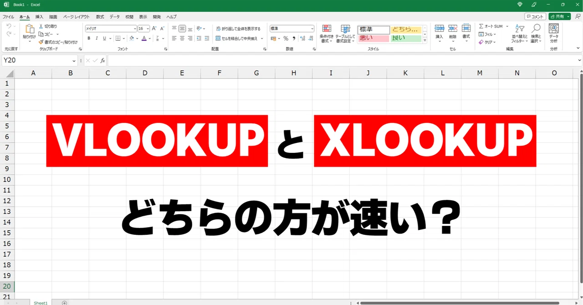Toggle middle vertical alignment
583x305 pixels.
coord(182,28)
